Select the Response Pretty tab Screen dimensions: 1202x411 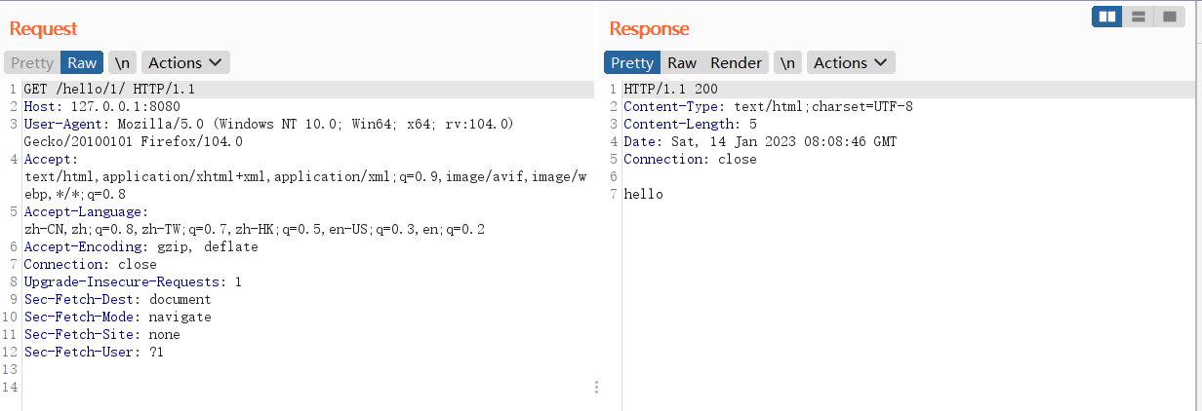click(x=632, y=62)
